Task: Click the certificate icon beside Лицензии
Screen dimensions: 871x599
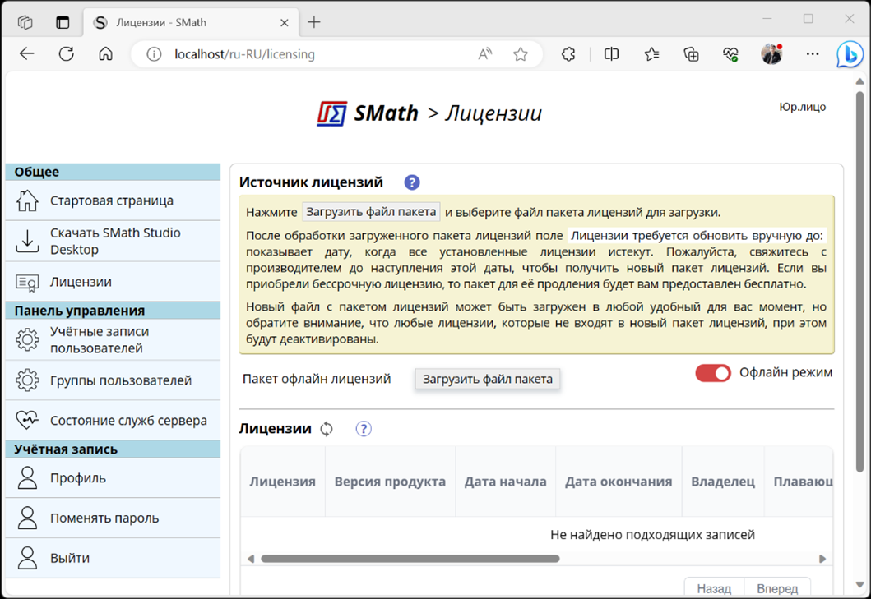Action: point(27,282)
